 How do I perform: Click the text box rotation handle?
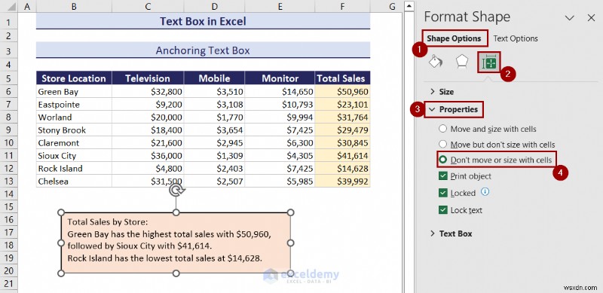pyautogui.click(x=177, y=190)
